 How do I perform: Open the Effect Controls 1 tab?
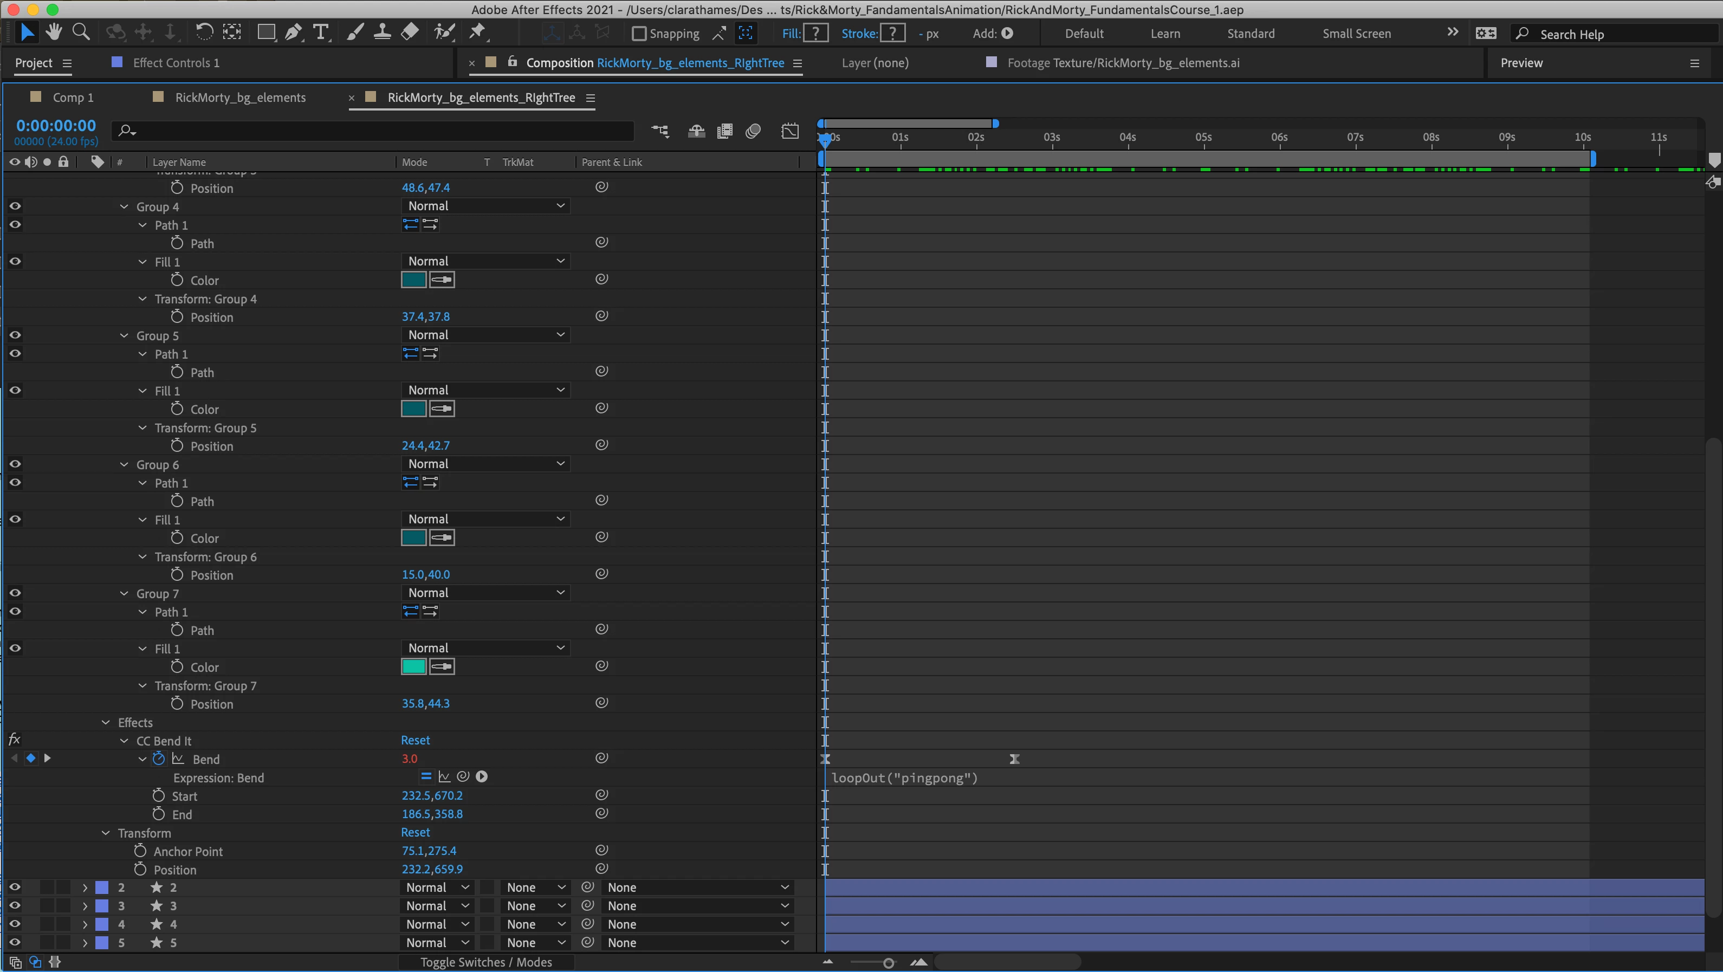[176, 63]
